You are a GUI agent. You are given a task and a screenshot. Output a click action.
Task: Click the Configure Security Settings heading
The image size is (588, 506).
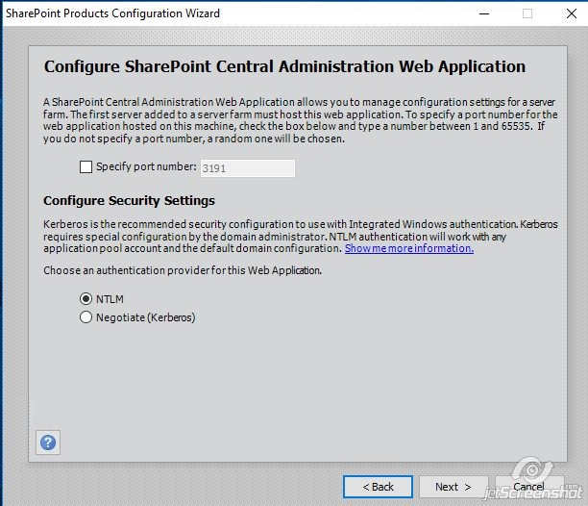(x=130, y=201)
